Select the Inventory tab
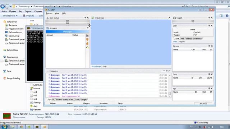This screenshot has height=129, width=230. pos(197,39)
